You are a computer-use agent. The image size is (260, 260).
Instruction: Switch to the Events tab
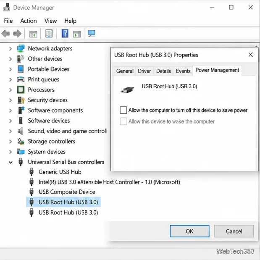pos(183,71)
